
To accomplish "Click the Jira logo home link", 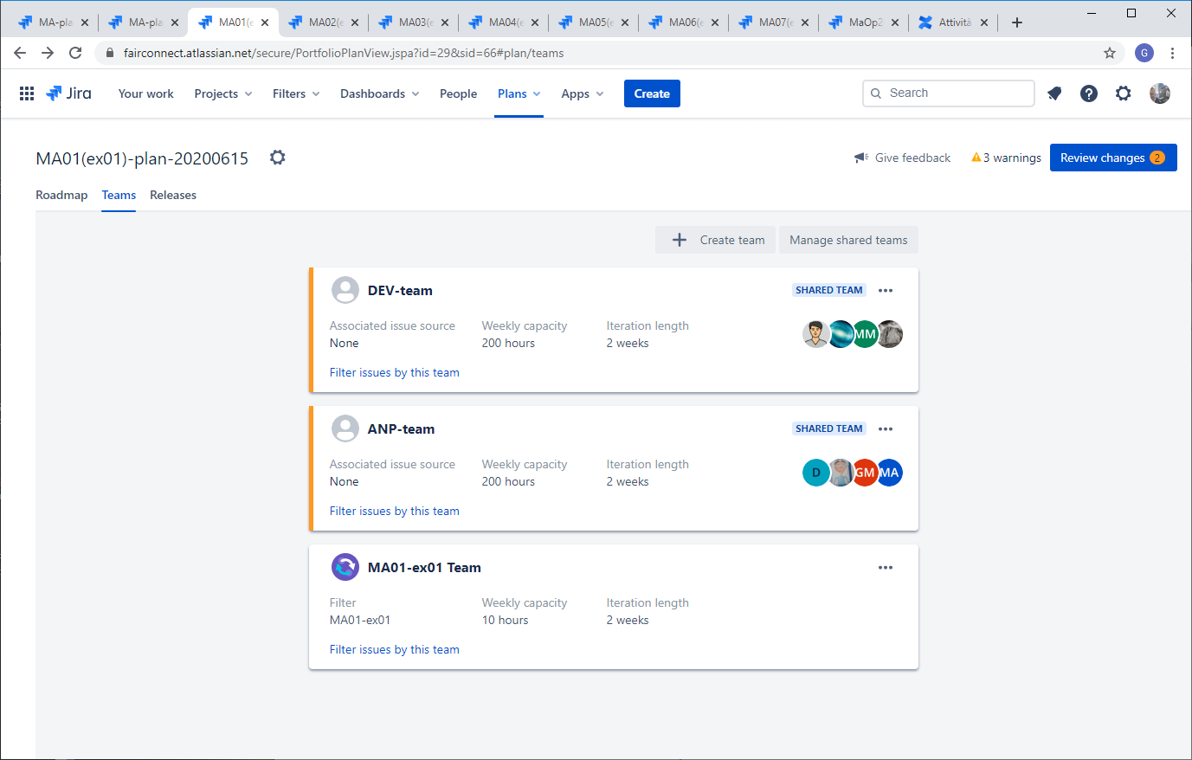I will (68, 93).
